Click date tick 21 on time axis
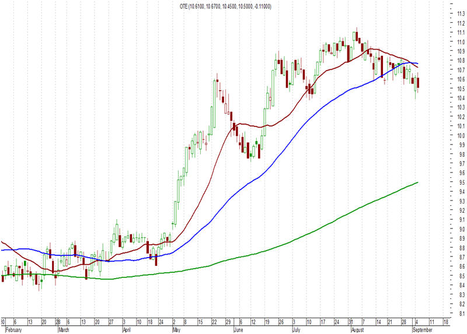This screenshot has height=334, width=467. point(390,322)
